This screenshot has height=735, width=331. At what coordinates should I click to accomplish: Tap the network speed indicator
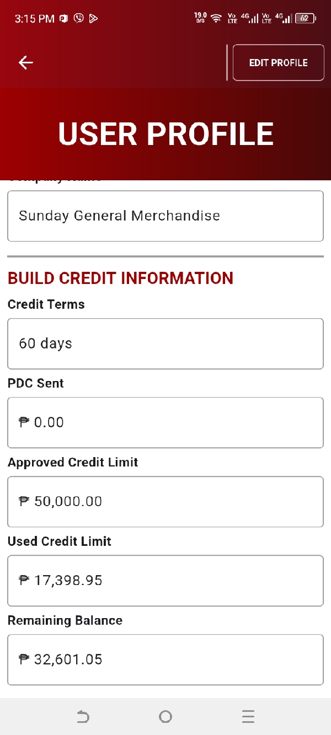click(200, 18)
